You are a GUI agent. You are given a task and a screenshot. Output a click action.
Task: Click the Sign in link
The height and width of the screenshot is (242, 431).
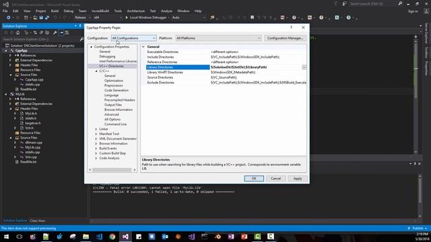click(413, 11)
